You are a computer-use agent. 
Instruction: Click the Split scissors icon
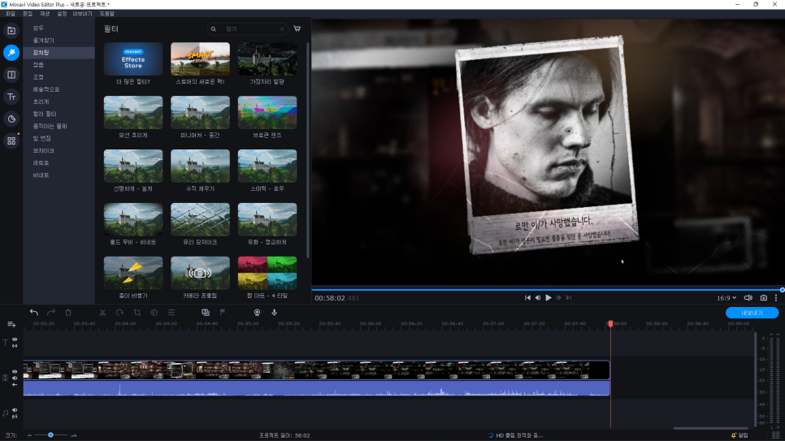pos(102,313)
